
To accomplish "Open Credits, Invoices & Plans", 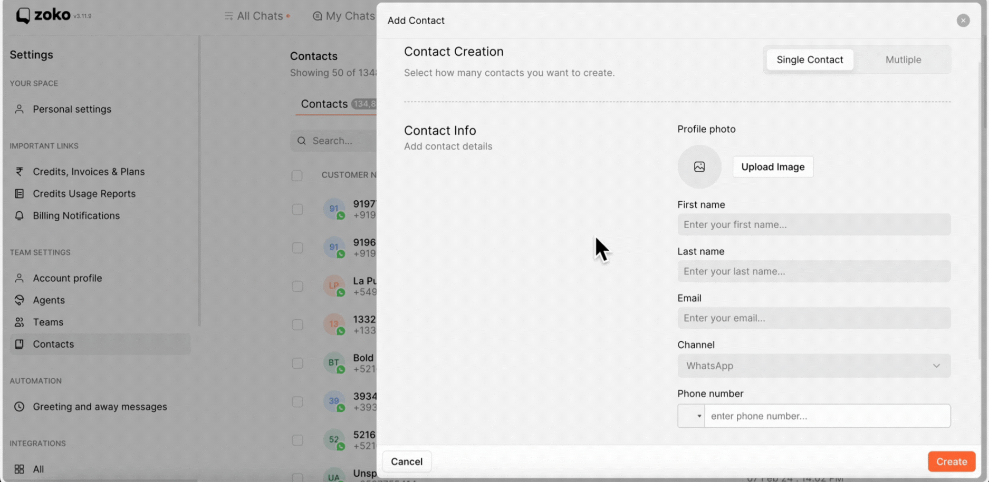I will 89,172.
